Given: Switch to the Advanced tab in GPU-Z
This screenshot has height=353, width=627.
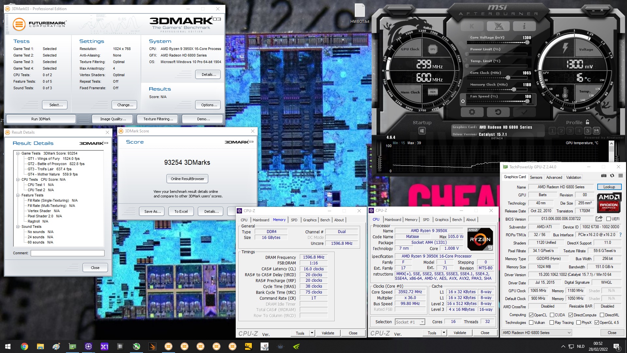Looking at the screenshot, I should click(x=554, y=177).
